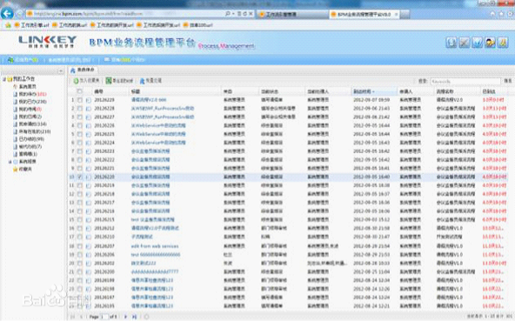The width and height of the screenshot is (515, 321).
Task: Open the browser home icon
Action: pos(492,14)
